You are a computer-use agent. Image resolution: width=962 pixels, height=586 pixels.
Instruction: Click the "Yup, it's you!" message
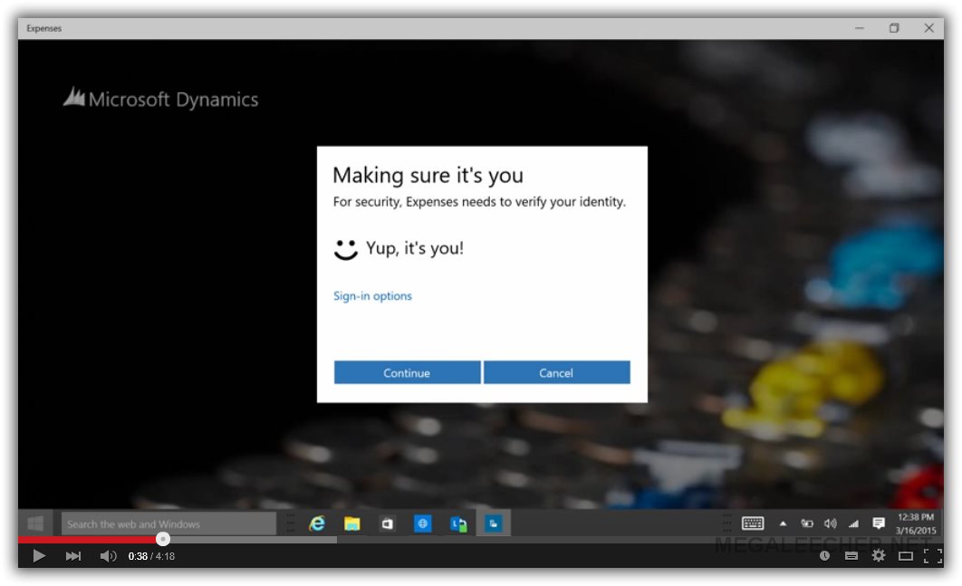[x=415, y=248]
